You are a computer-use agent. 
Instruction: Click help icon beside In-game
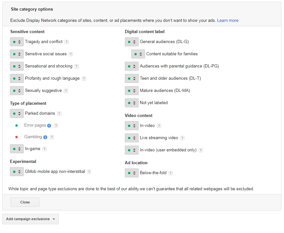click(44, 149)
